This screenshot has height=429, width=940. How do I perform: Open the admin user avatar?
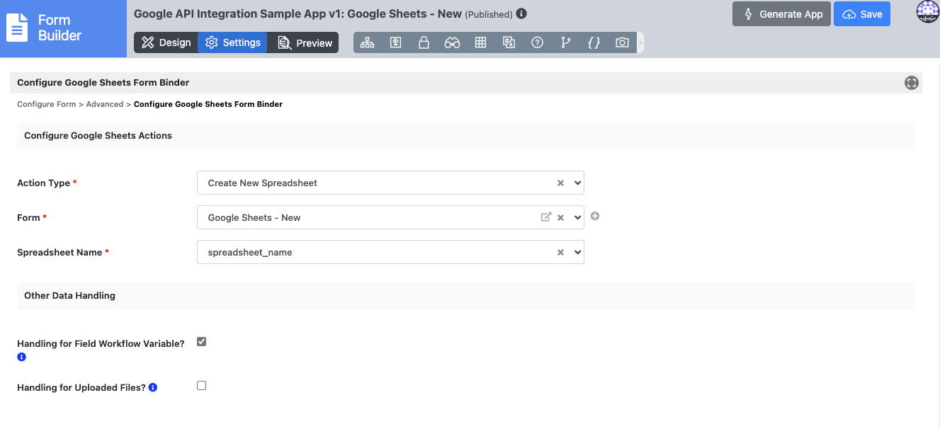927,12
